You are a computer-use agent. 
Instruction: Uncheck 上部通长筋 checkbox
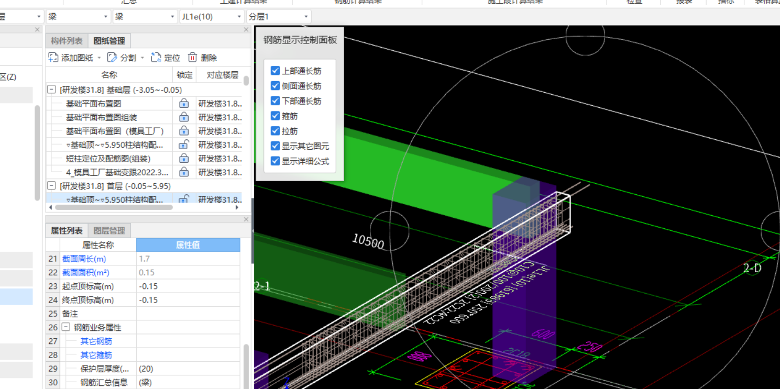(x=275, y=71)
